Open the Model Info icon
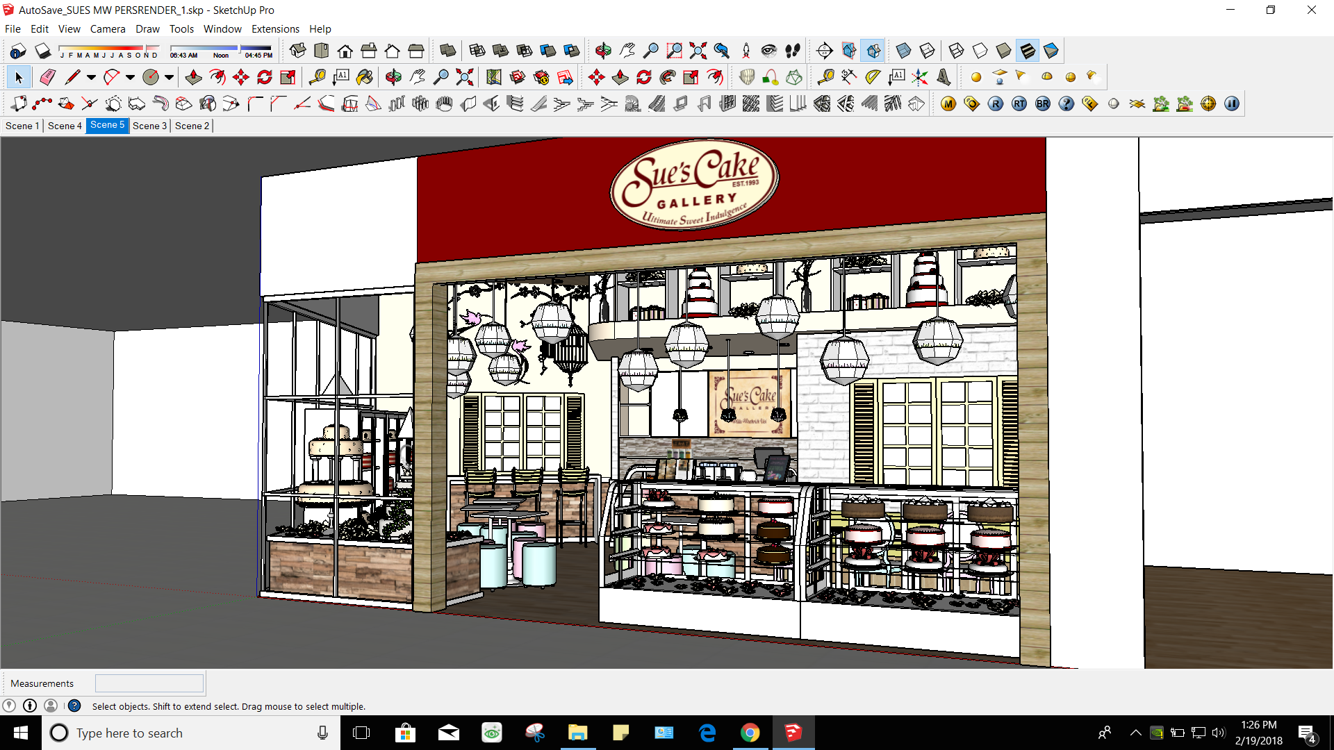The image size is (1334, 750). click(x=18, y=51)
